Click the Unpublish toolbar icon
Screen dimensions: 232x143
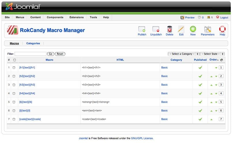click(x=156, y=29)
